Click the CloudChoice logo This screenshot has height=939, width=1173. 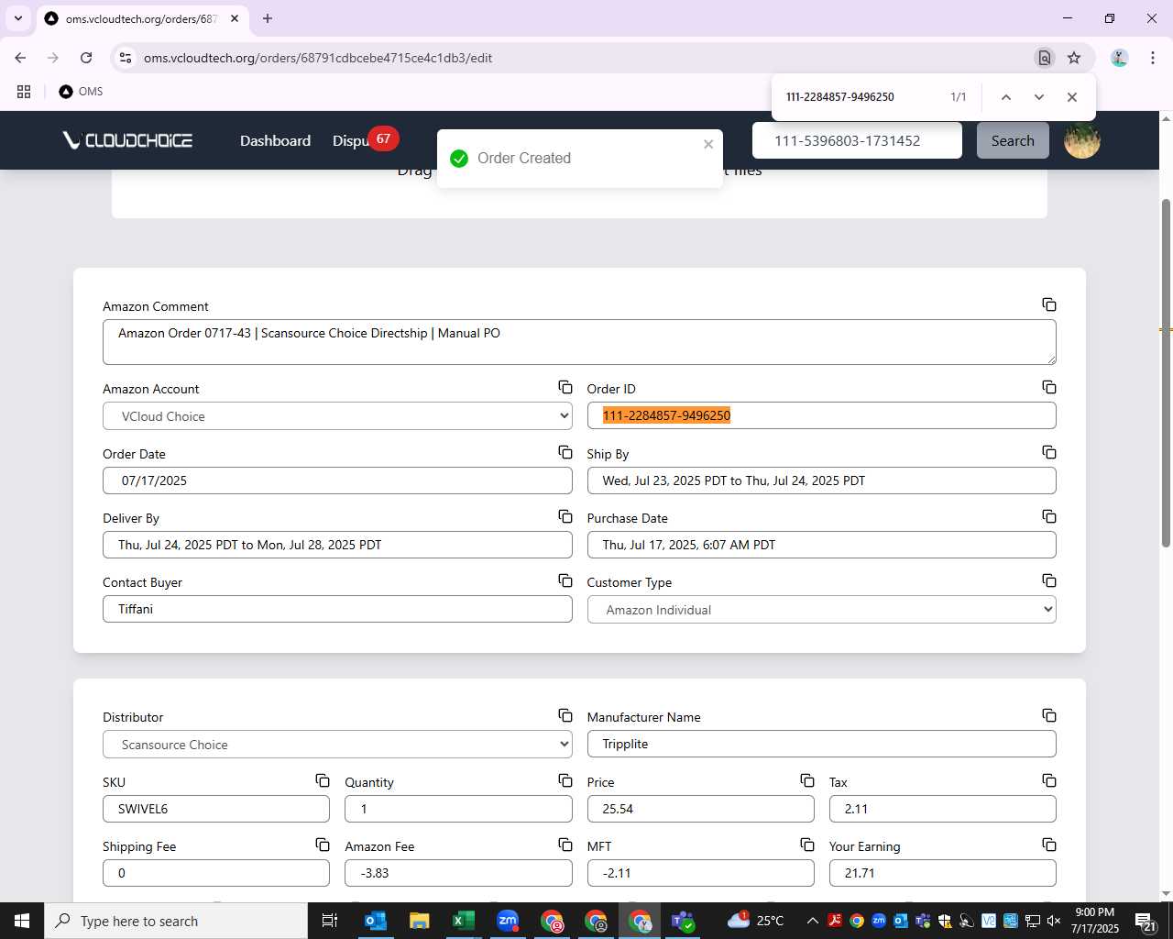[x=127, y=140]
